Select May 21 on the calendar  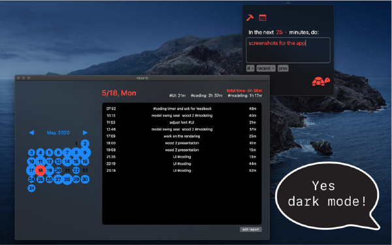coord(67,171)
